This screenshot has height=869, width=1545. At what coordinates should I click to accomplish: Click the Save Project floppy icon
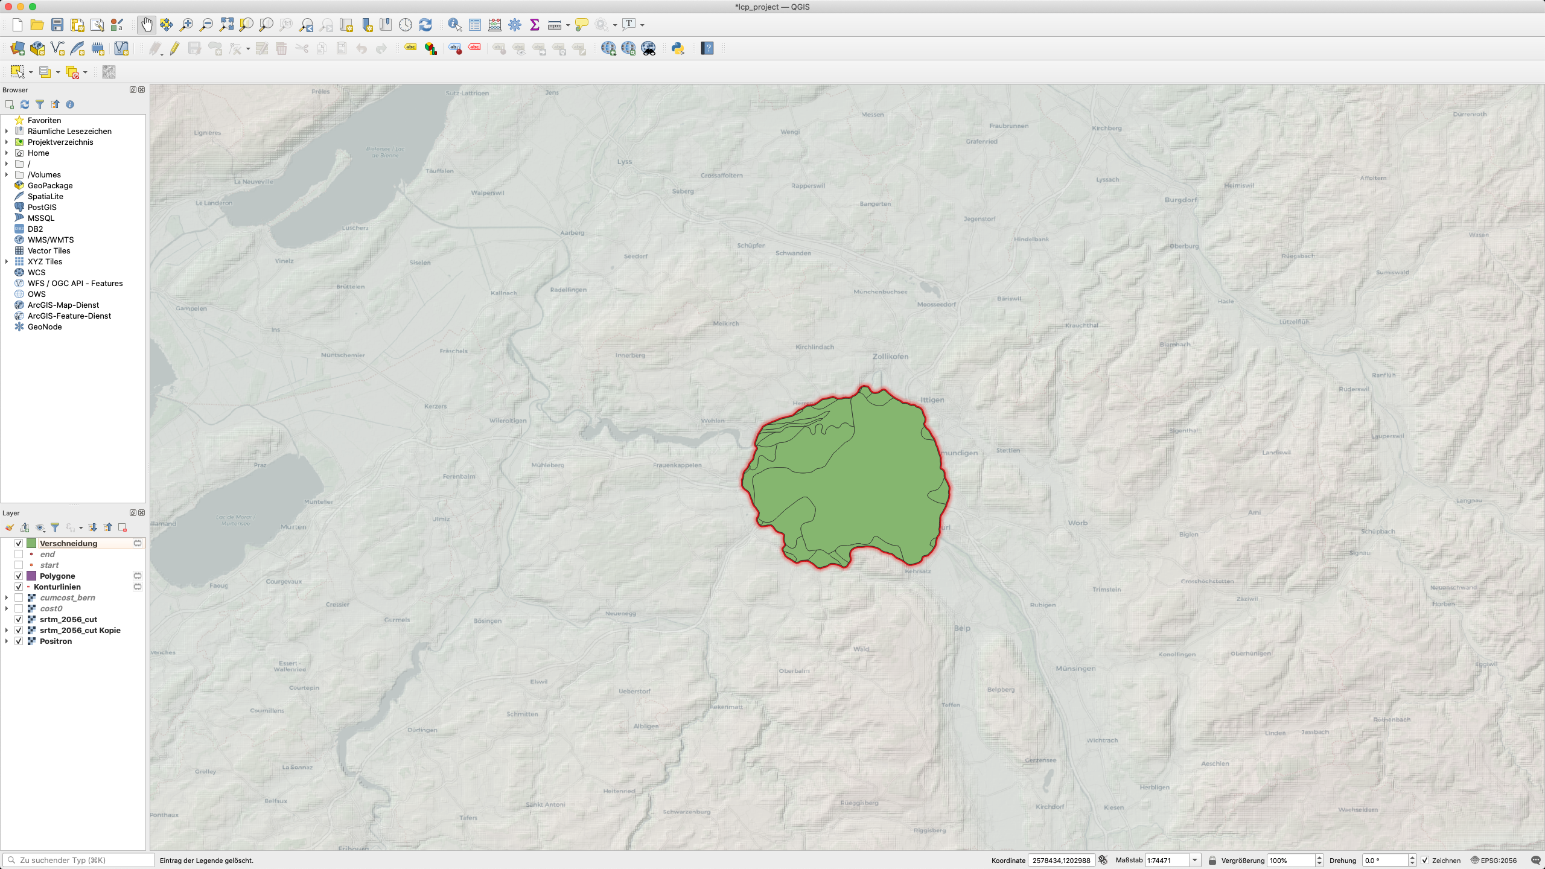57,25
